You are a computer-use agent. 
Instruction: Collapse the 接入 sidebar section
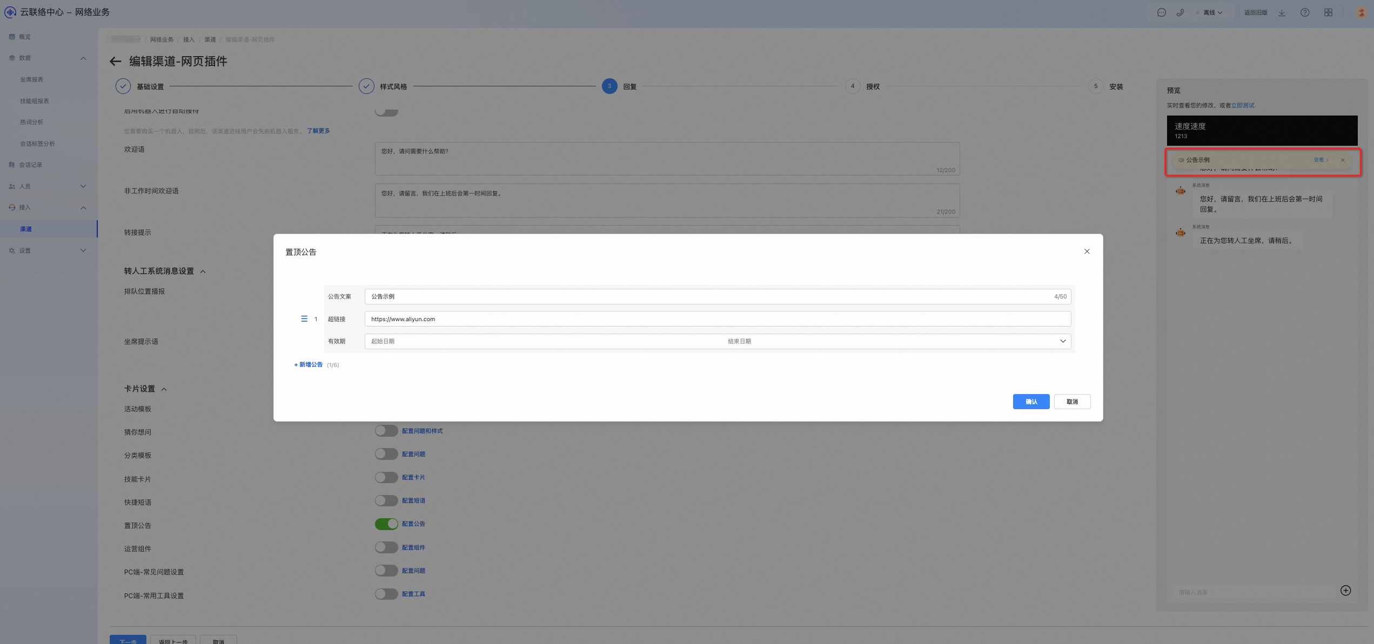83,208
